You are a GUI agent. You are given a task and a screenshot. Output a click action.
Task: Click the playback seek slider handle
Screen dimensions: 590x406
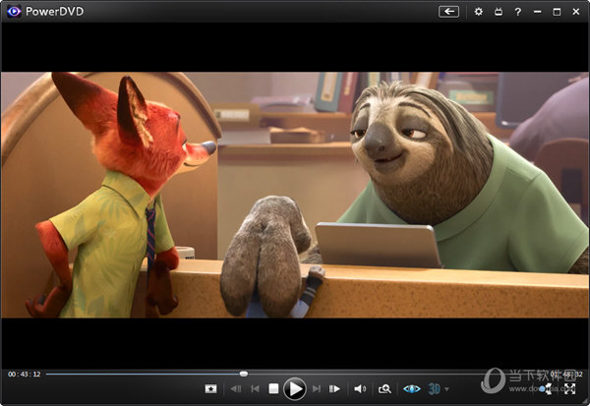click(x=244, y=374)
